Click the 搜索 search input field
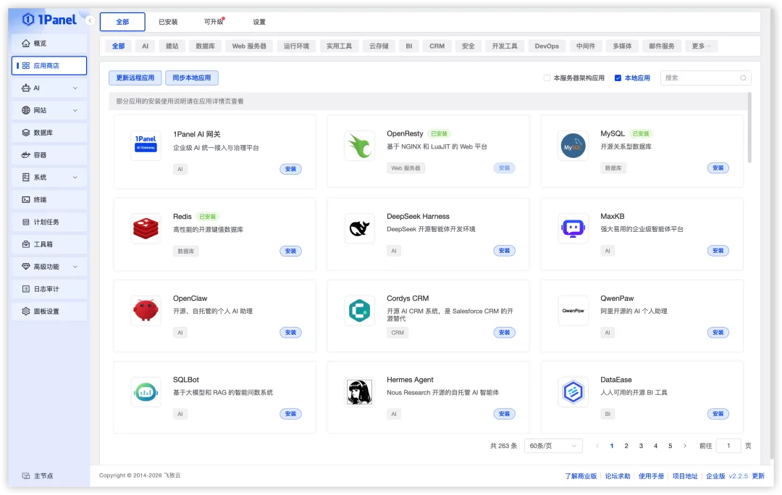Screen dimensions: 782x495 click(x=705, y=78)
